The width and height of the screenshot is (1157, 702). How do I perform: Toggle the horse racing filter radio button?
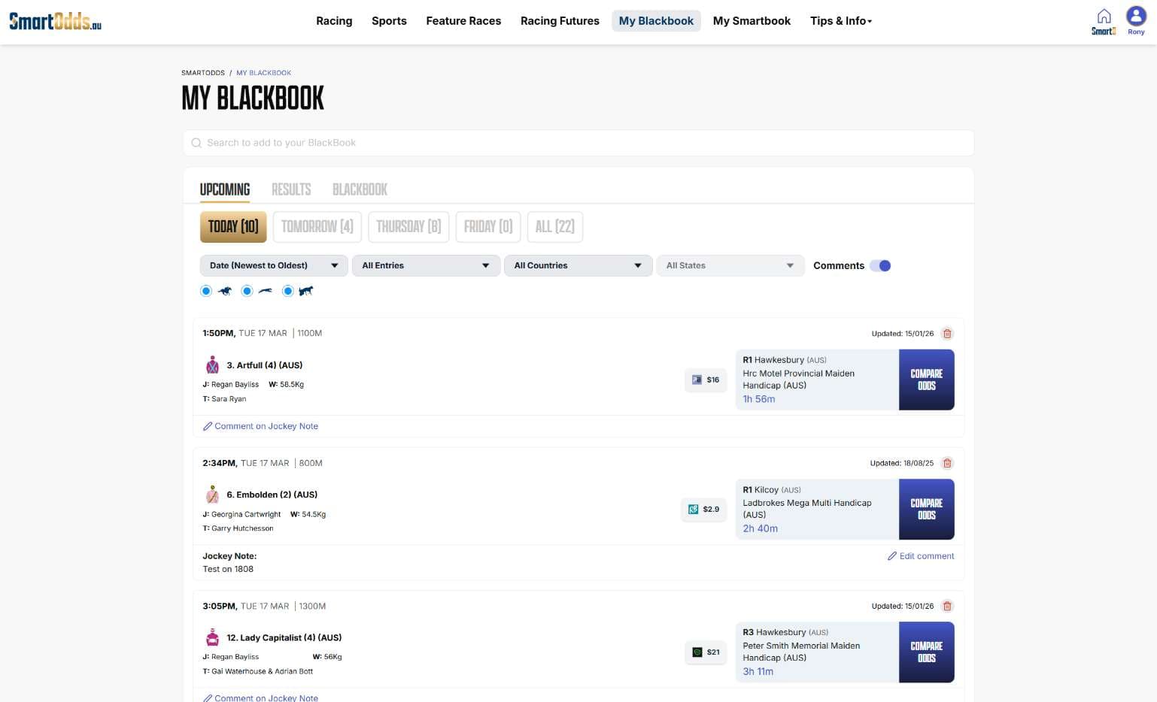[206, 292]
